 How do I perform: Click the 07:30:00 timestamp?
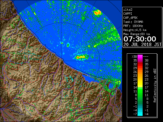[140, 39]
